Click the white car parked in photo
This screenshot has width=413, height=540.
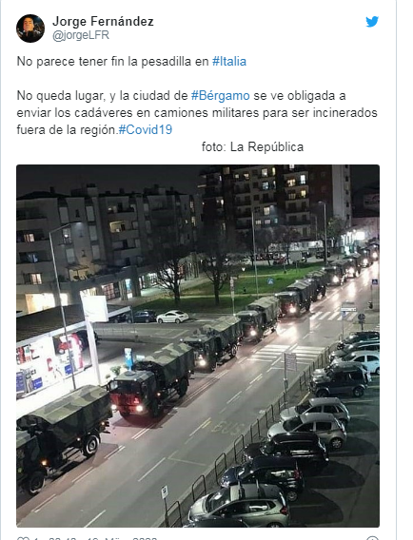[x=172, y=317]
